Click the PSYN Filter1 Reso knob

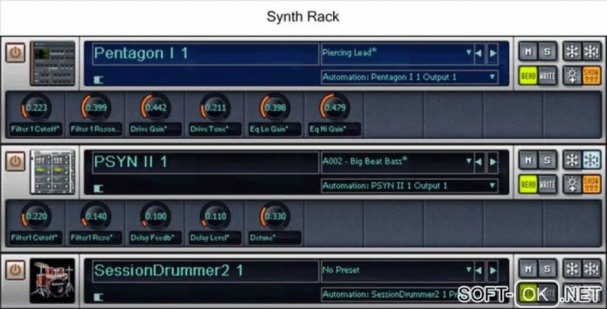(x=96, y=216)
